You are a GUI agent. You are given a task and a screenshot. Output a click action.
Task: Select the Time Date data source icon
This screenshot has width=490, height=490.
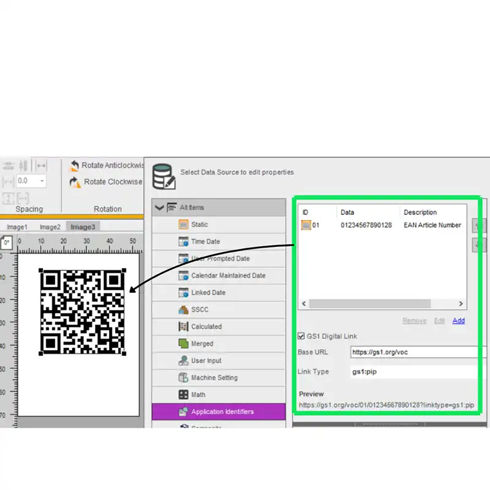click(x=183, y=241)
